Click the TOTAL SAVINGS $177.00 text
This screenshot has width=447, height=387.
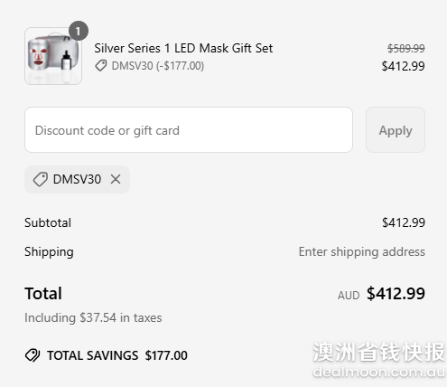117,355
